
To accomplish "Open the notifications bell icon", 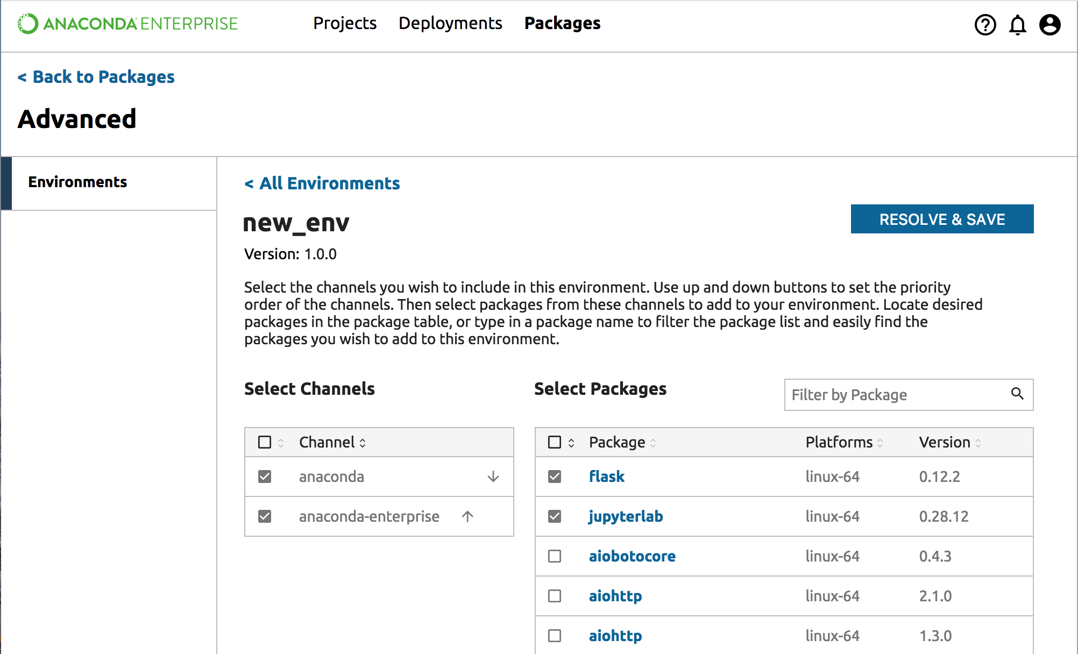I will [x=1017, y=25].
